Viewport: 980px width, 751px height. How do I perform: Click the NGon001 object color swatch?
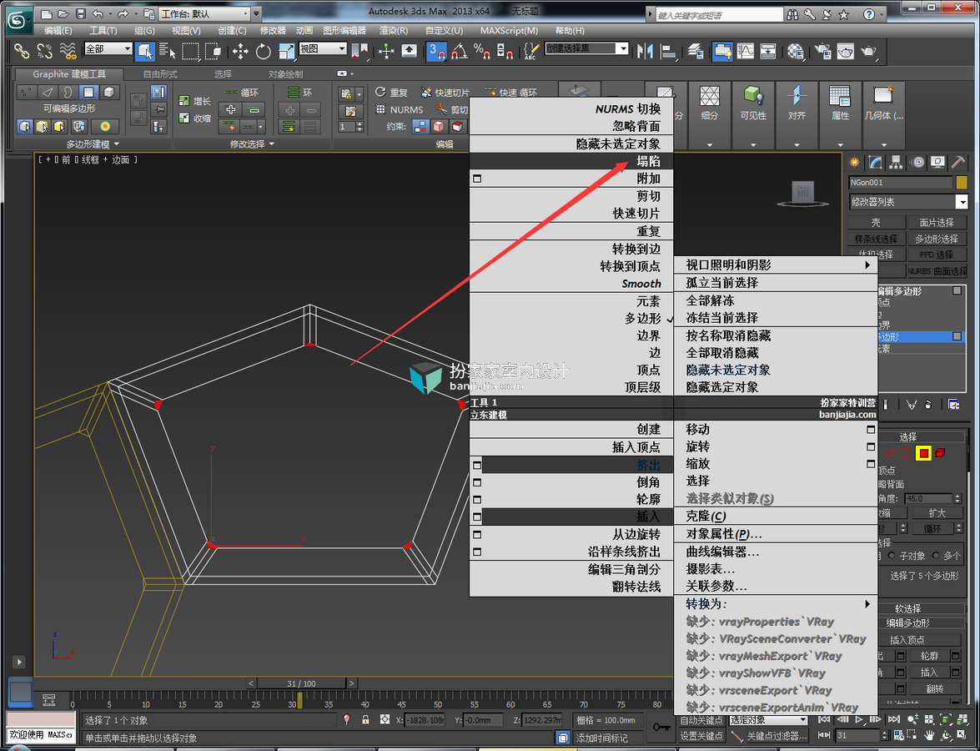(962, 183)
